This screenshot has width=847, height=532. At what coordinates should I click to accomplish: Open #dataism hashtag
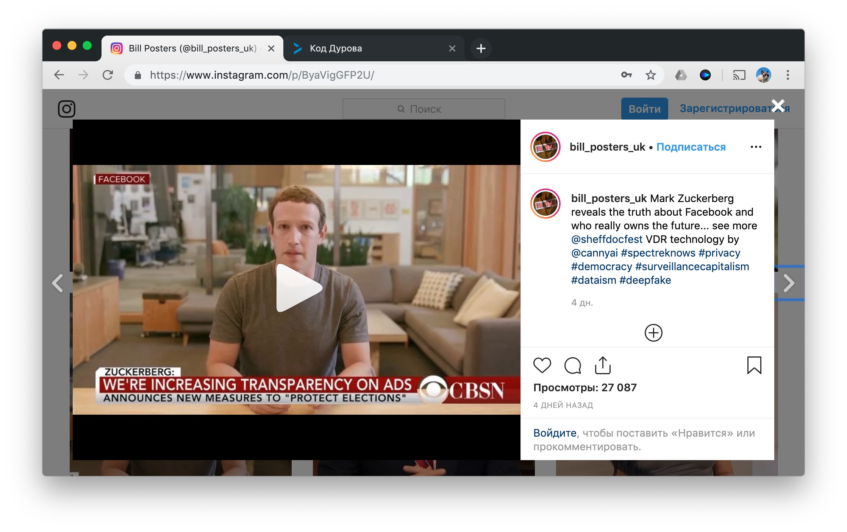tap(594, 280)
